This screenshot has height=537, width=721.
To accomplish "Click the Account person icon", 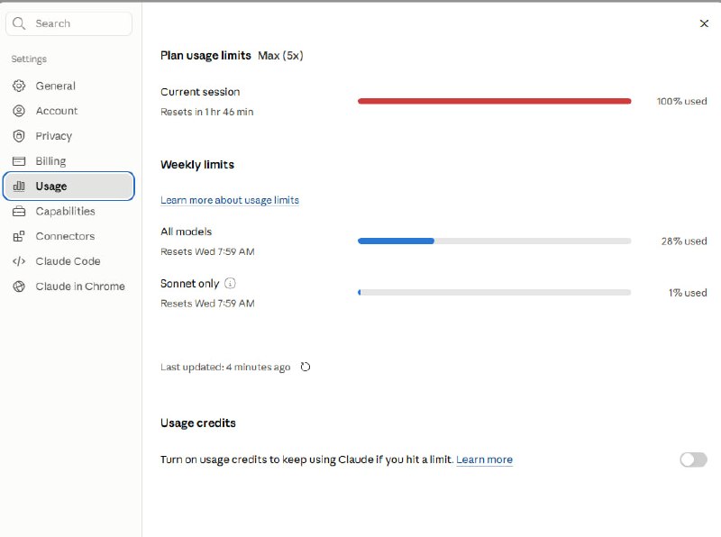I will (x=19, y=111).
